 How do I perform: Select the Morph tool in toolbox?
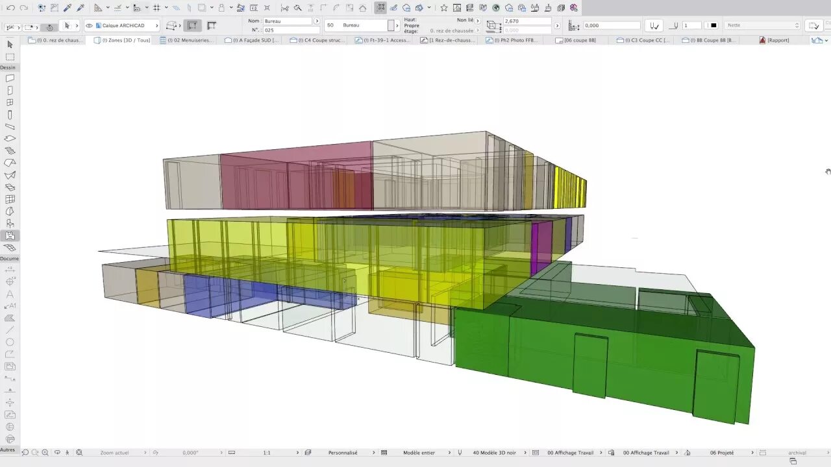pyautogui.click(x=10, y=211)
